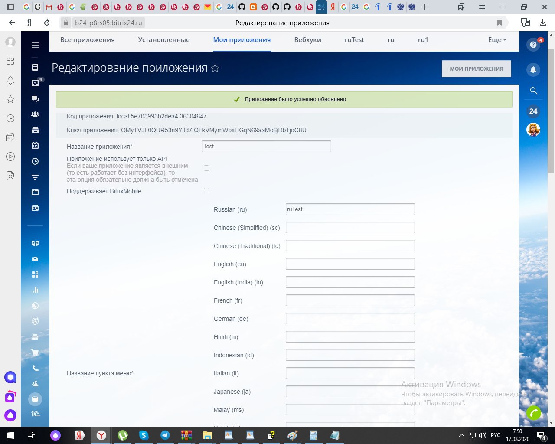The image size is (555, 444).
Task: Open Telegram from the taskbar
Action: (165, 435)
